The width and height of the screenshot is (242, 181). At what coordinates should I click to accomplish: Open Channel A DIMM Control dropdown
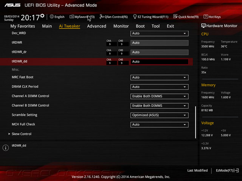[x=160, y=97]
